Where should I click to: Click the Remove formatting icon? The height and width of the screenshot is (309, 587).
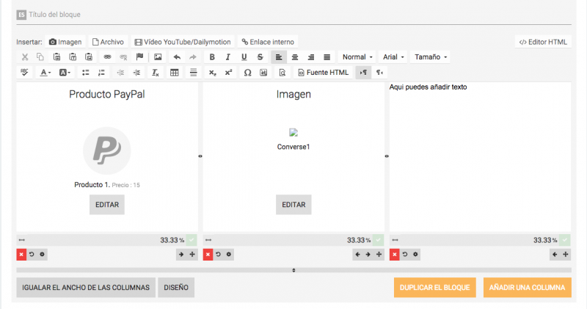click(155, 73)
